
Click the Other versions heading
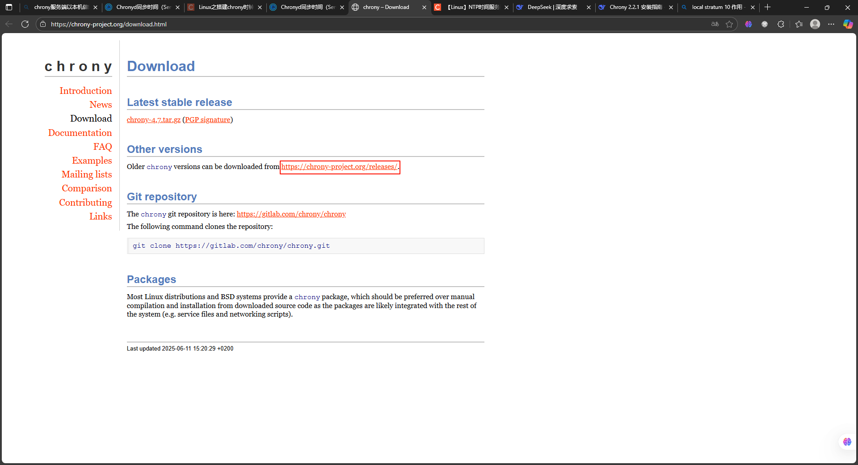click(x=164, y=149)
